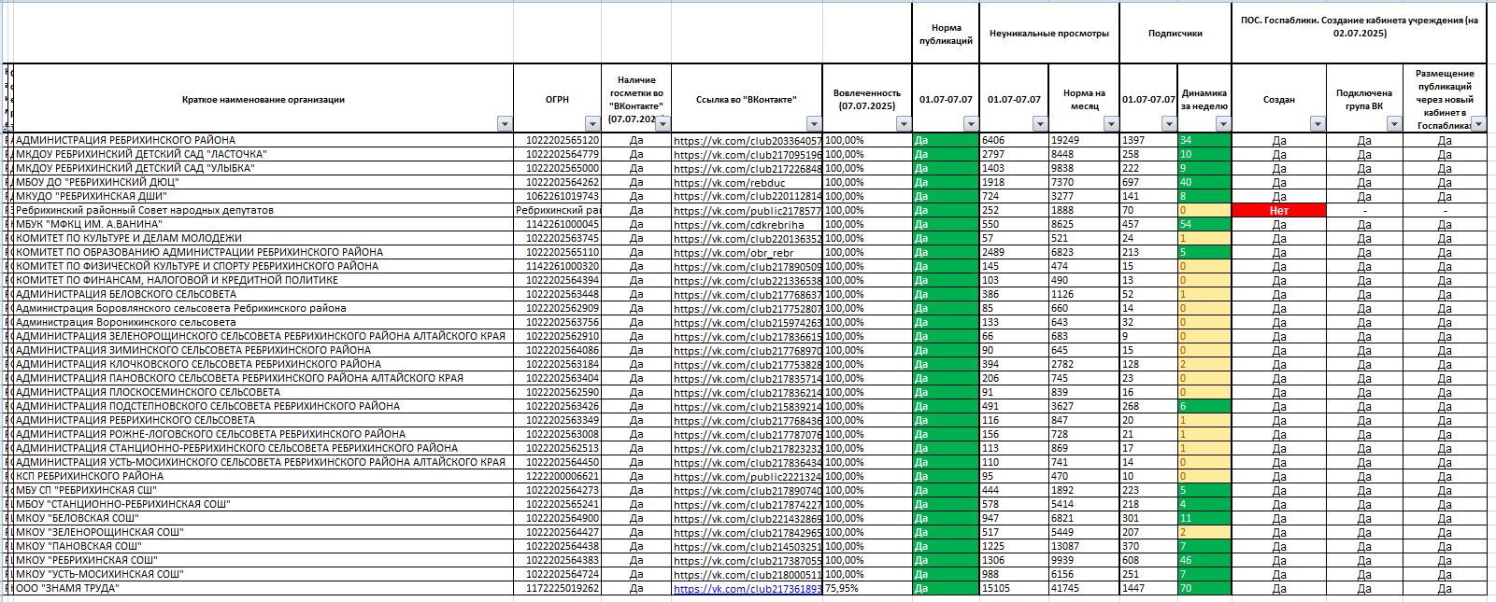1496x602 pixels.
Task: Select OGRN cell 1062261019743
Action: (x=558, y=197)
